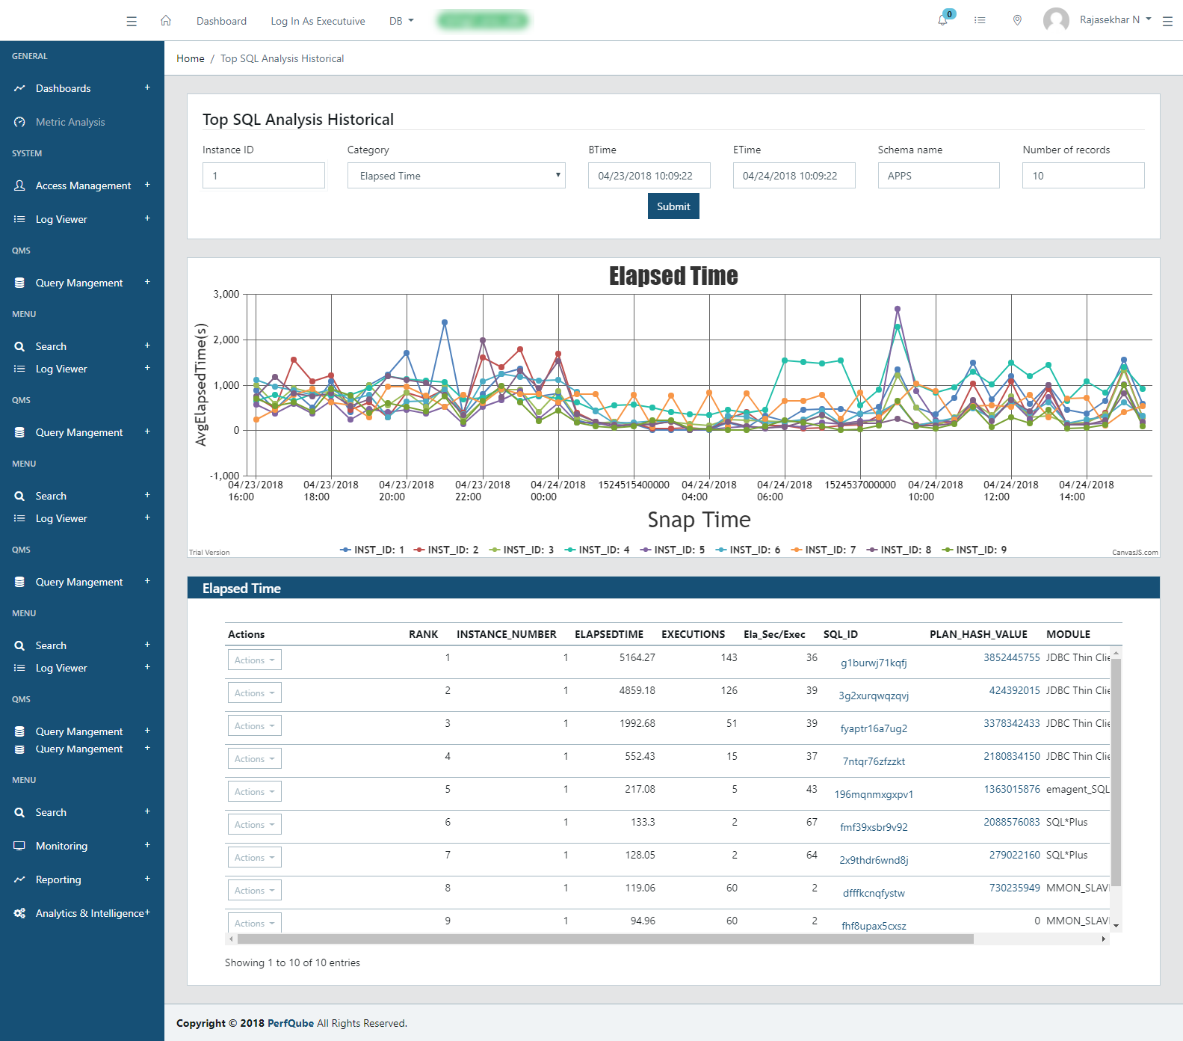The height and width of the screenshot is (1041, 1183).
Task: Open Actions dropdown for rank 1 row
Action: (254, 660)
